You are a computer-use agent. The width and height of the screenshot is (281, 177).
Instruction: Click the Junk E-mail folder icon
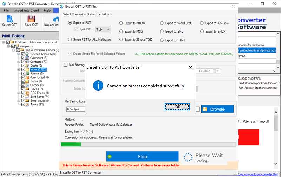[x=28, y=77]
